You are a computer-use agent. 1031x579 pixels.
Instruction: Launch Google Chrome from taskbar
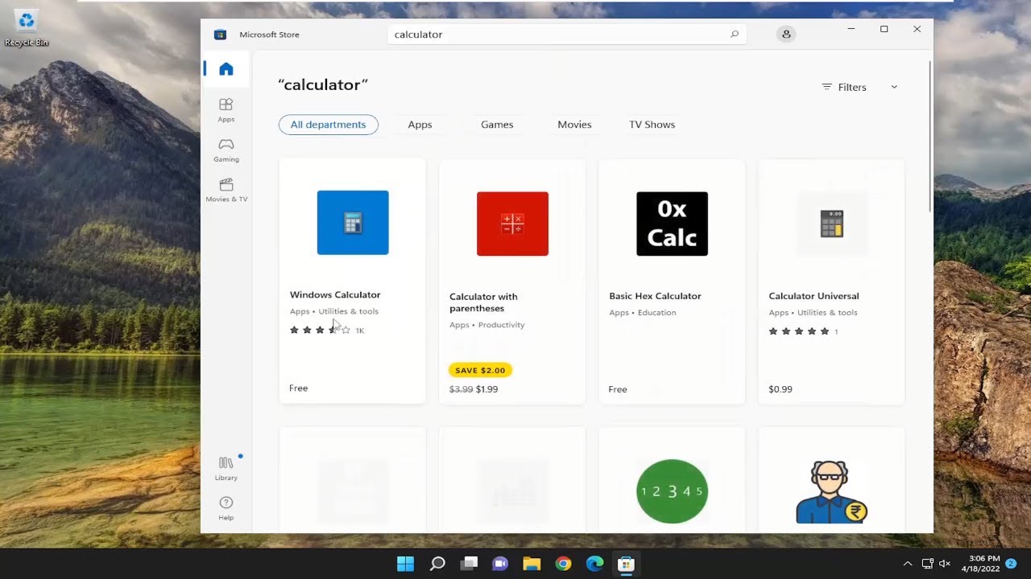tap(563, 564)
